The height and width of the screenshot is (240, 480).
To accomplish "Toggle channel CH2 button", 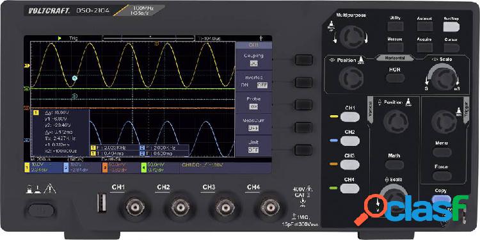I will coord(349,141).
